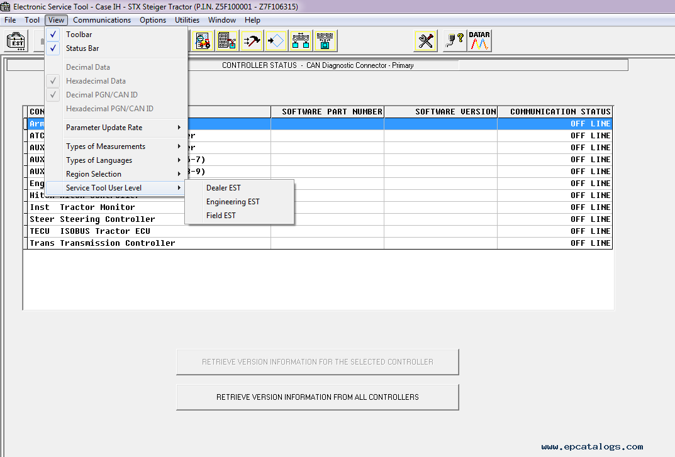
Task: Select Decimal Data display option
Action: pos(87,67)
